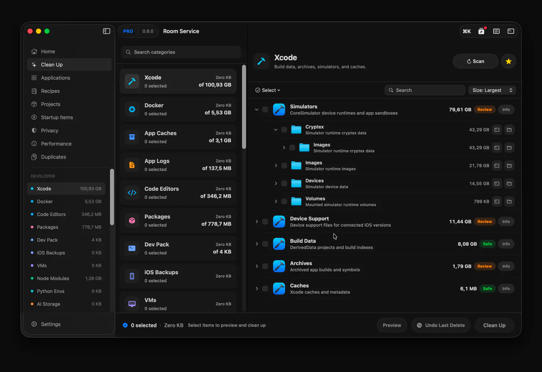Image resolution: width=542 pixels, height=372 pixels.
Task: Open Applications in the sidebar
Action: 69,78
